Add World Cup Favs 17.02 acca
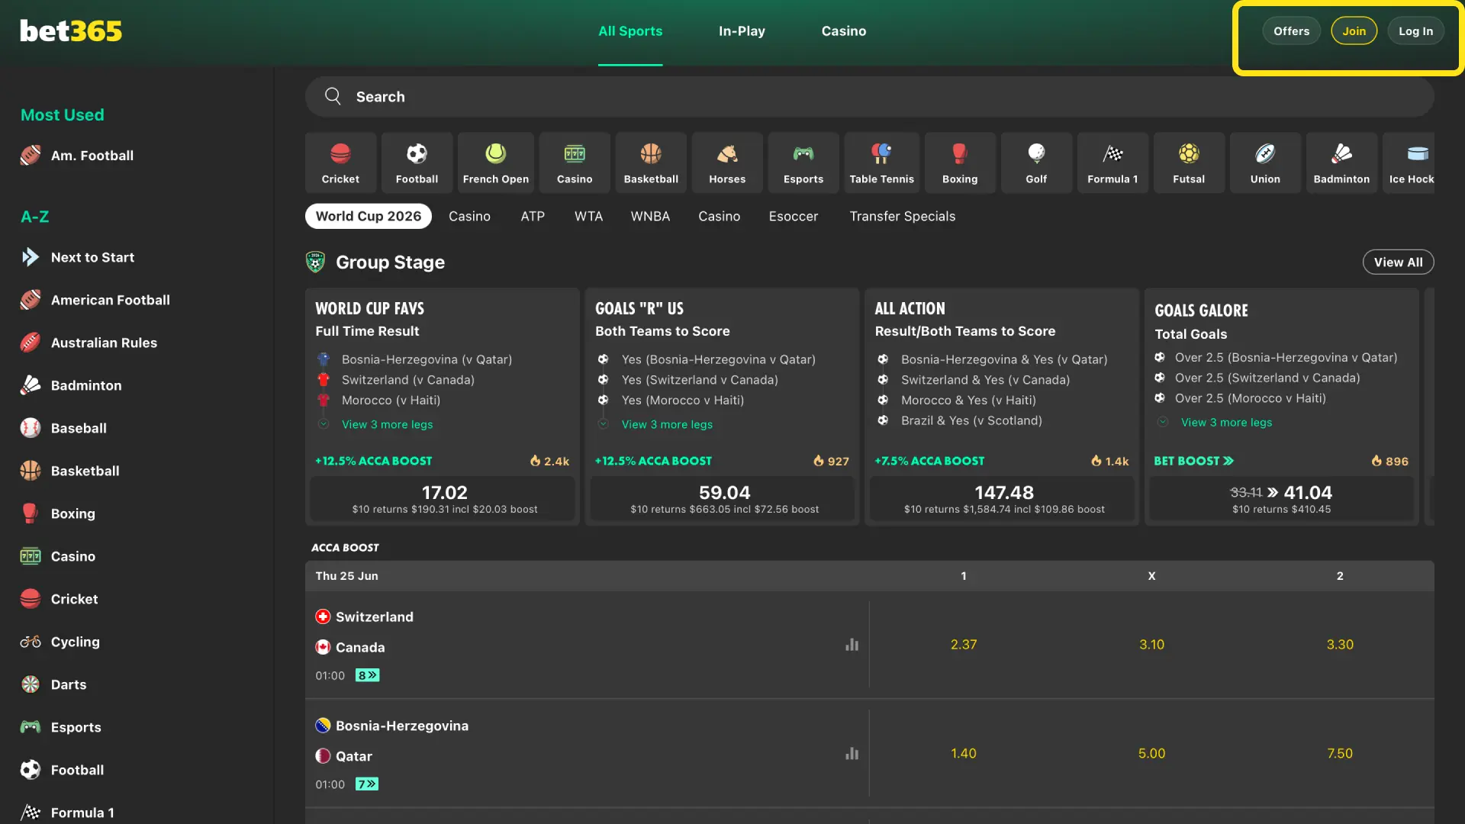The width and height of the screenshot is (1465, 824). tap(444, 499)
